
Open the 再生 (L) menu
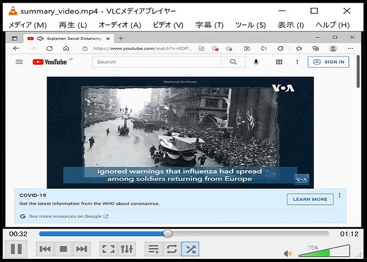coord(73,25)
